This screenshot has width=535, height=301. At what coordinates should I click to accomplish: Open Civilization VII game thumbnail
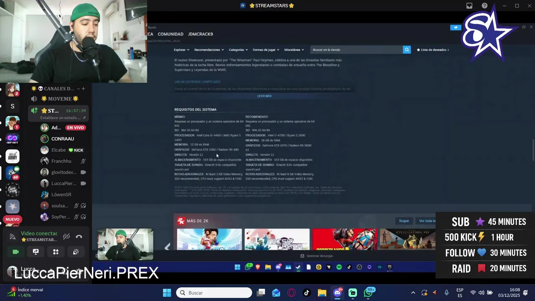point(408,239)
